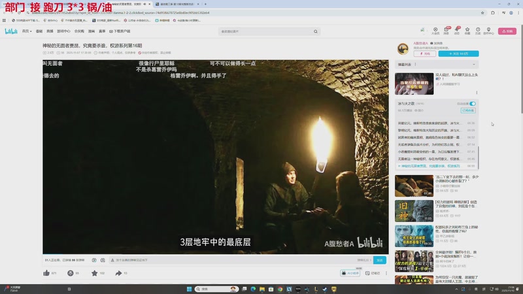Image resolution: width=523 pixels, height=294 pixels.
Task: Open the 历史 history icon
Action: tap(478, 31)
